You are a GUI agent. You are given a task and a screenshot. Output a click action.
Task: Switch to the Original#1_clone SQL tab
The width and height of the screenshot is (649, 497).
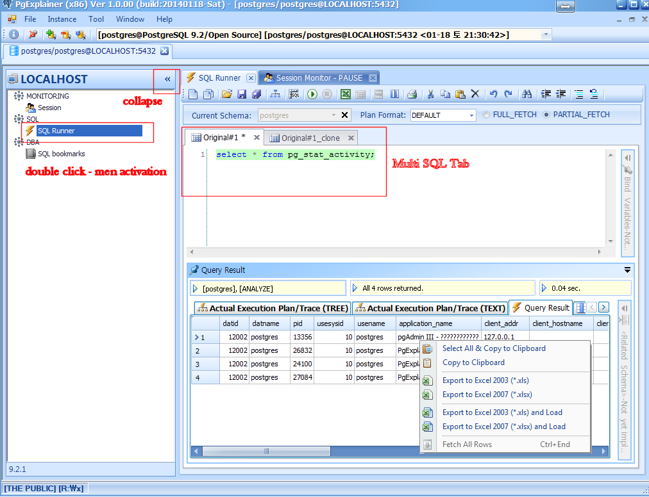310,138
